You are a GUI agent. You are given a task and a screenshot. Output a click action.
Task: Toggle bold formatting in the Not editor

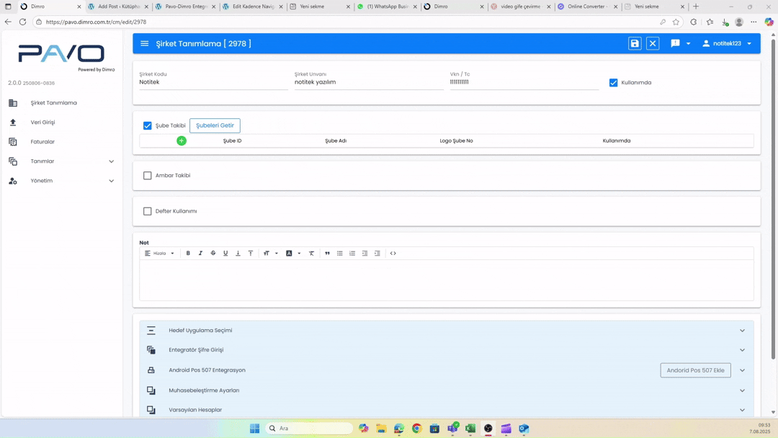click(x=188, y=254)
